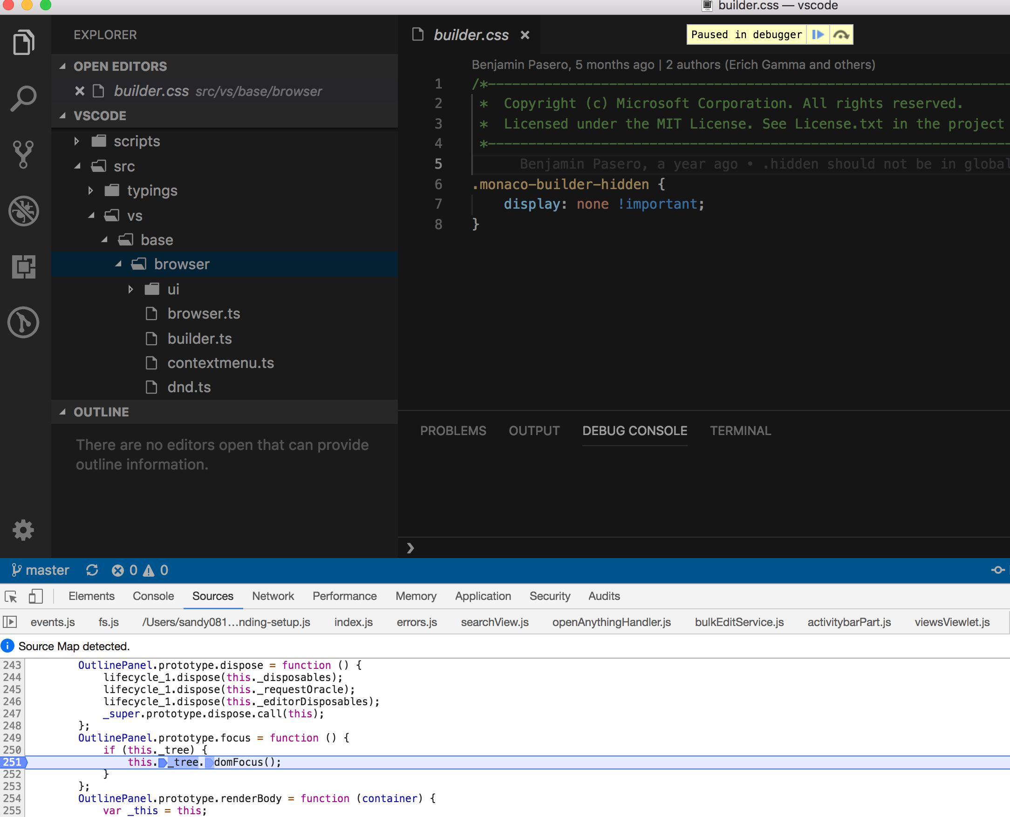Click the Paused in debugger button
This screenshot has width=1010, height=817.
click(746, 34)
